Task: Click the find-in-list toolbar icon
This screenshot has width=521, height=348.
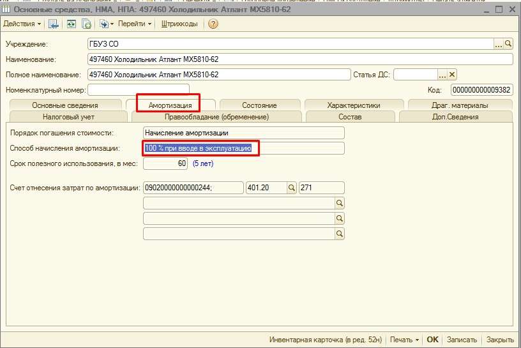Action: click(54, 24)
